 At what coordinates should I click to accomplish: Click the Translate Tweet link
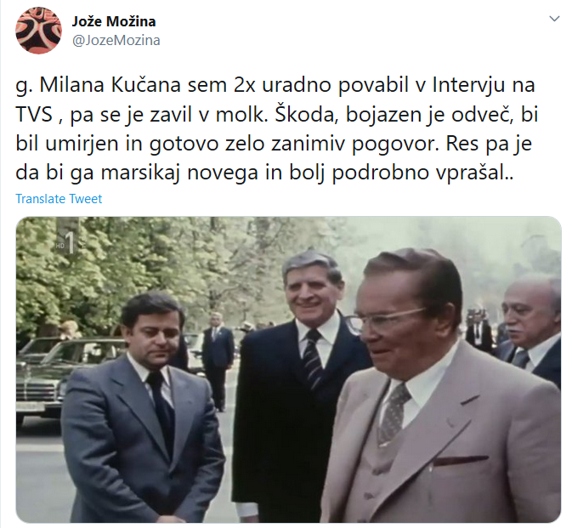(59, 199)
